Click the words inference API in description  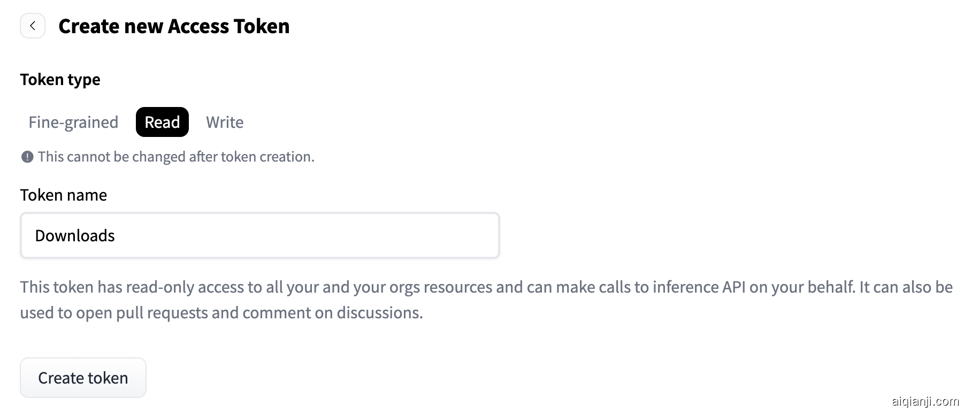[x=699, y=287]
